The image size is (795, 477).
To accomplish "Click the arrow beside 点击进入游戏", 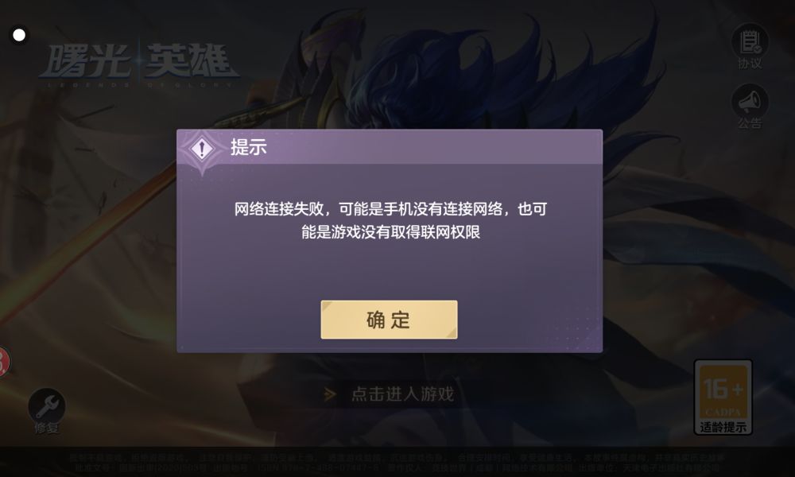I will pyautogui.click(x=330, y=394).
